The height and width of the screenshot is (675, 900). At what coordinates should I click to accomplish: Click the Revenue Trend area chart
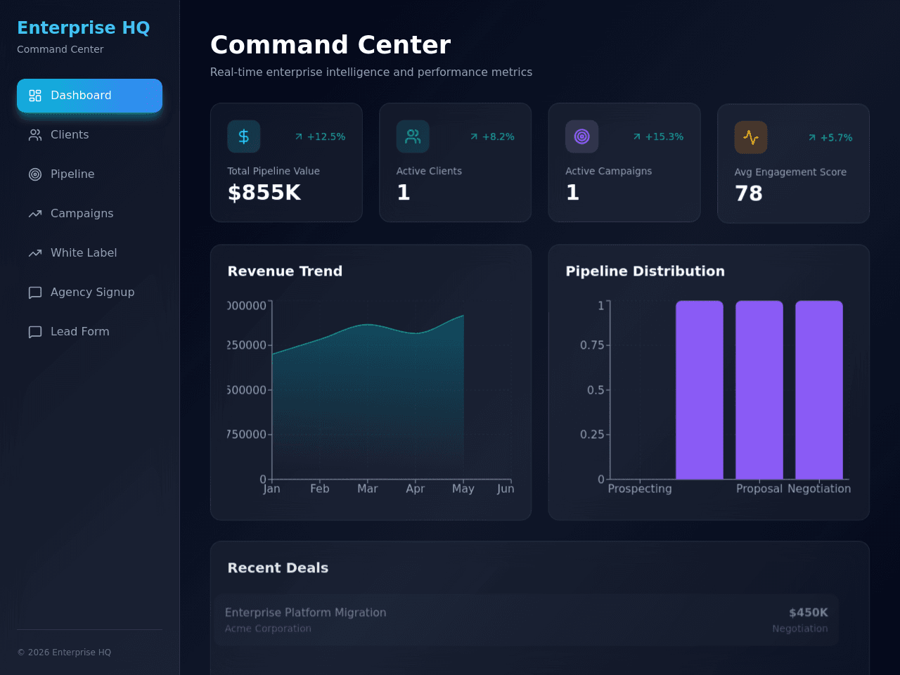(368, 397)
